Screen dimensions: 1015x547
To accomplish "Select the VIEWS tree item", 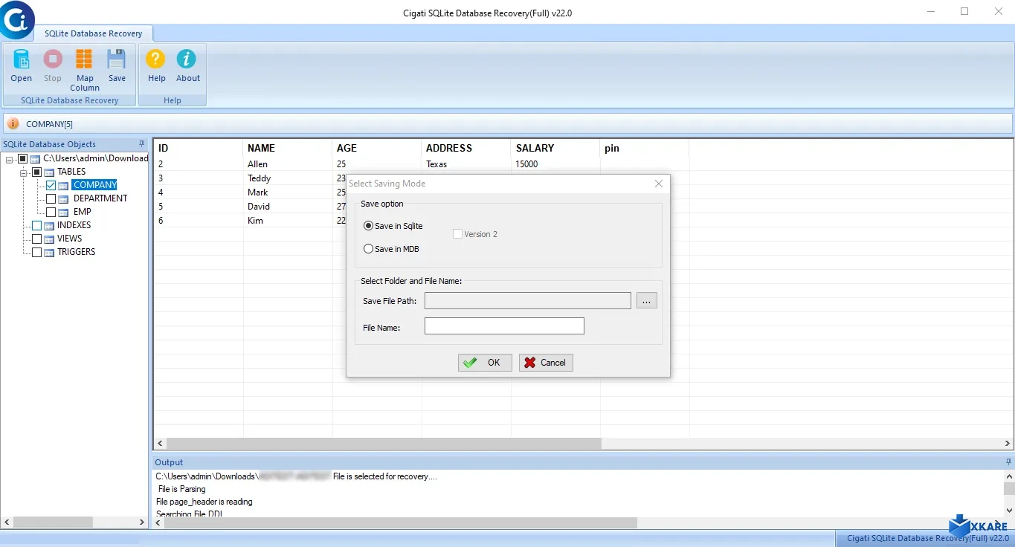I will pyautogui.click(x=69, y=239).
